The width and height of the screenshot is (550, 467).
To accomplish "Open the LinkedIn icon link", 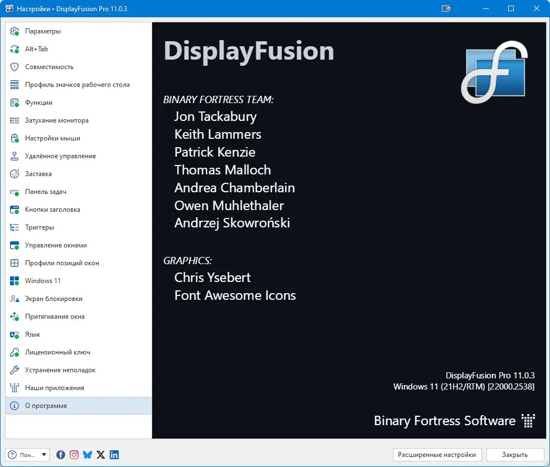I will [114, 455].
